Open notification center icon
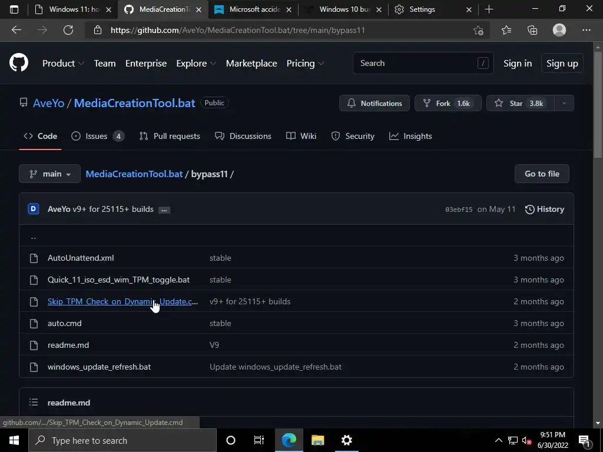Screen dimensions: 603x452 (584, 440)
